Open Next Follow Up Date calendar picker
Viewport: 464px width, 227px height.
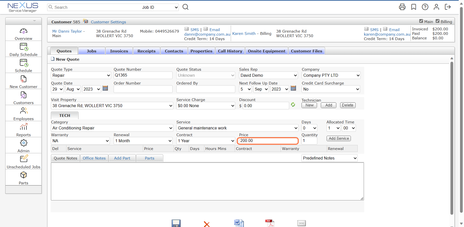point(293,88)
